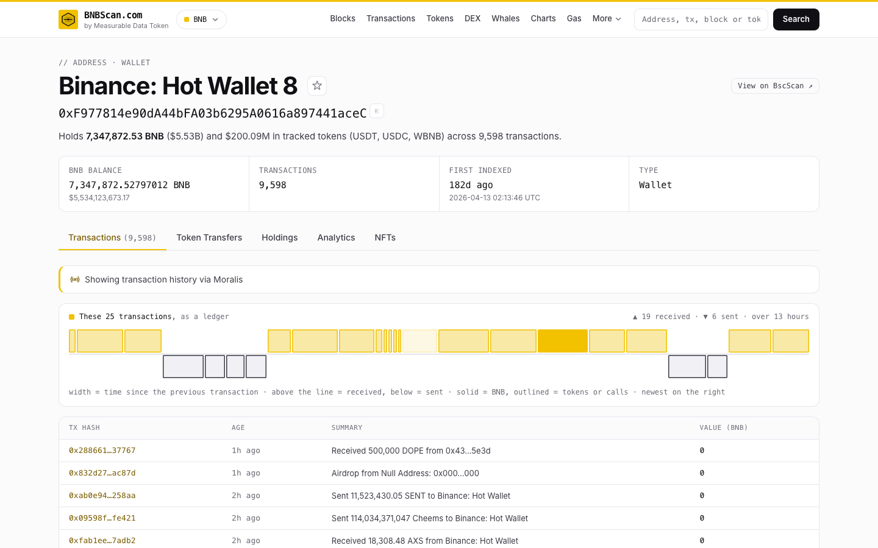Open transaction 0x832d27…ac87d

[x=102, y=473]
